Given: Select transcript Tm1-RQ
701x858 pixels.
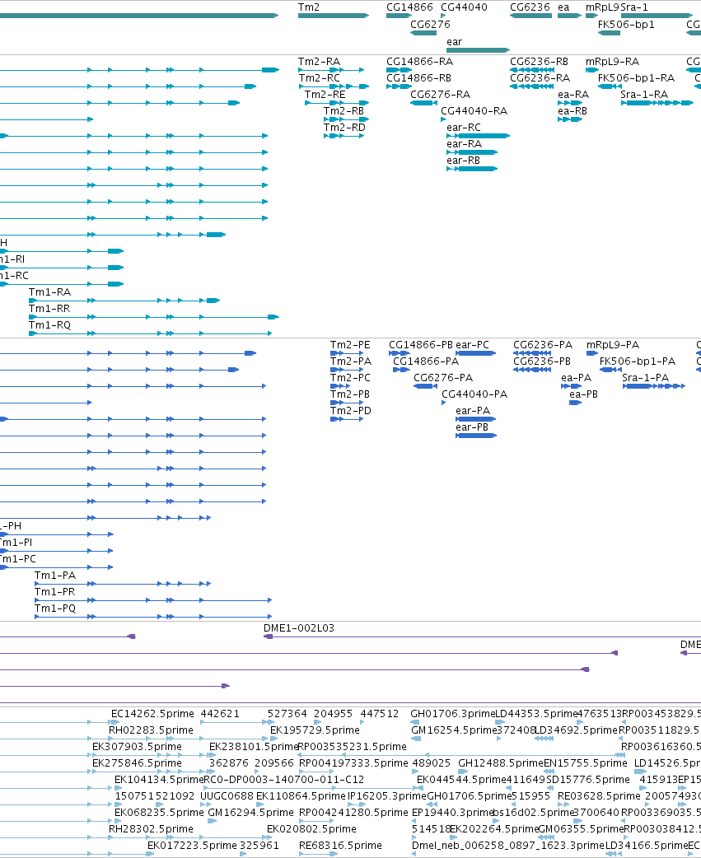Looking at the screenshot, I should [x=151, y=333].
